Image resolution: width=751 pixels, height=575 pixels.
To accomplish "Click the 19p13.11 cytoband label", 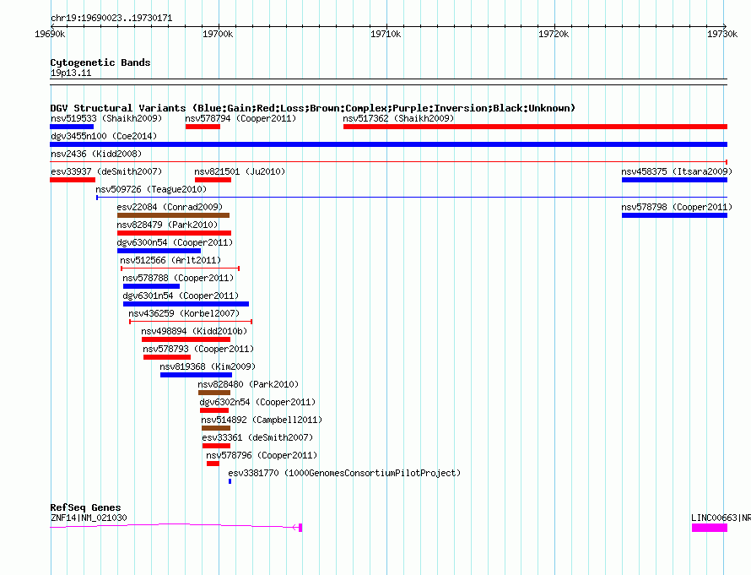I will coord(71,73).
